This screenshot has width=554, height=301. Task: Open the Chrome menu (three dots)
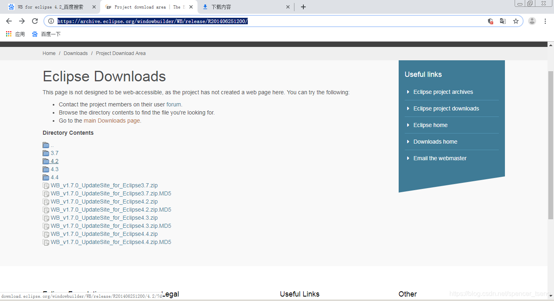545,21
